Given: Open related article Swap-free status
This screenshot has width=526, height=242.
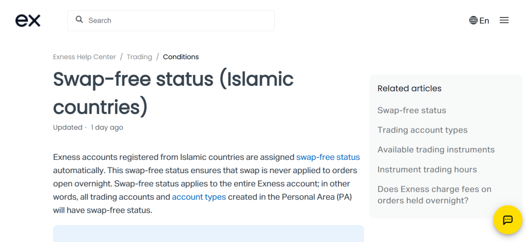Looking at the screenshot, I should (x=411, y=110).
